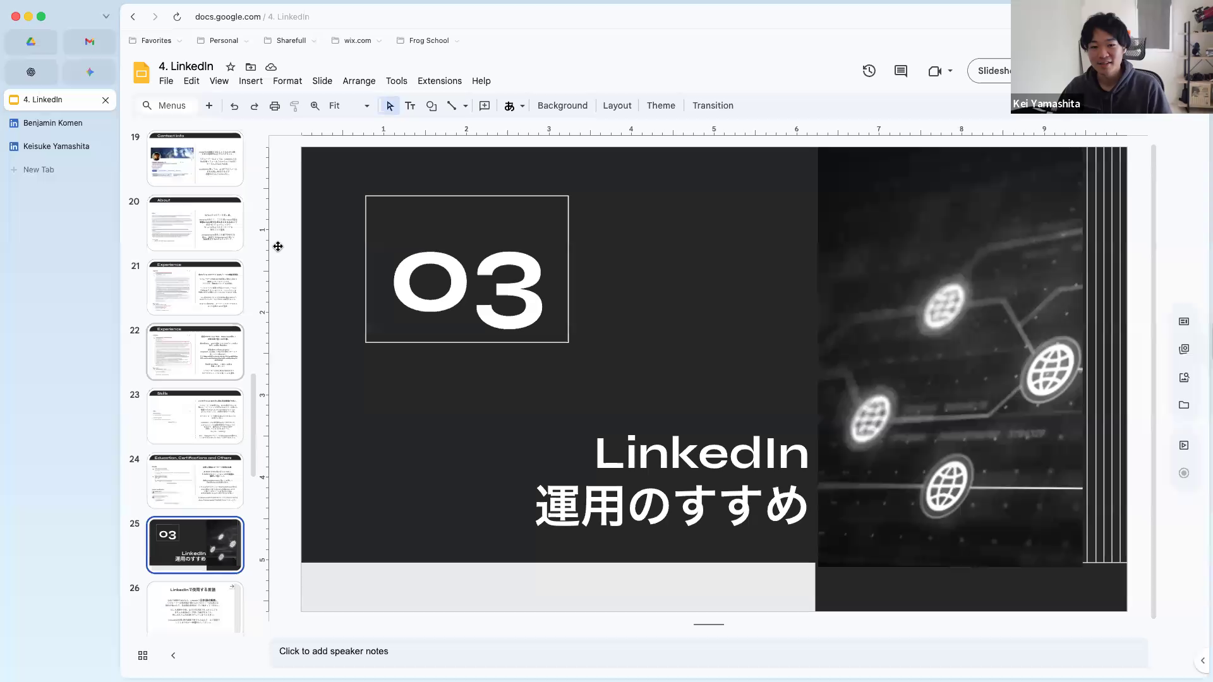Click the Japanese input tools icon
Viewport: 1213px width, 682px height.
tap(509, 106)
